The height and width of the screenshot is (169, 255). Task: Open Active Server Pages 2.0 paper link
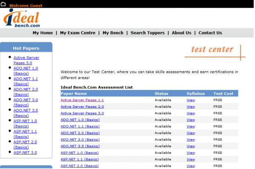[82, 106]
